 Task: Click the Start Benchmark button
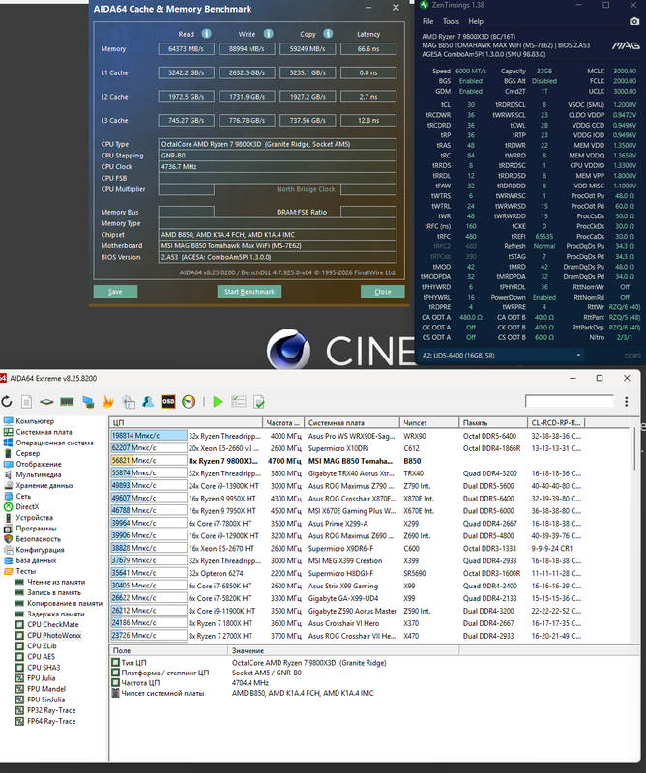coord(250,292)
